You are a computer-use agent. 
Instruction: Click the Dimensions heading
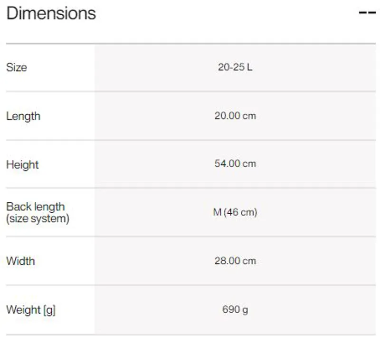tap(51, 13)
